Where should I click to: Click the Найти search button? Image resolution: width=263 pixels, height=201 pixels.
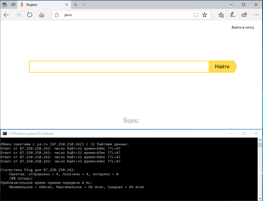pyautogui.click(x=223, y=67)
